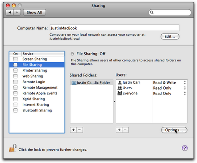Select Everyone in the Users list
This screenshot has height=163, width=197.
(134, 93)
